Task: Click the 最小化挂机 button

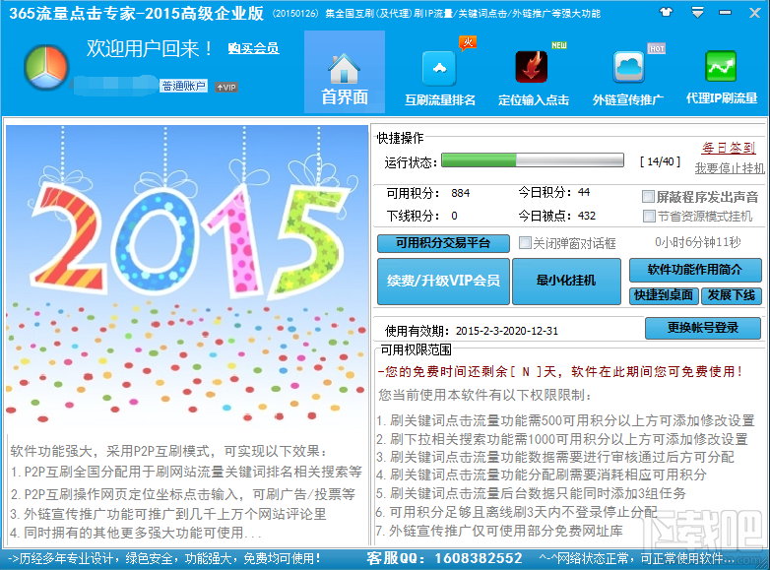Action: tap(567, 282)
